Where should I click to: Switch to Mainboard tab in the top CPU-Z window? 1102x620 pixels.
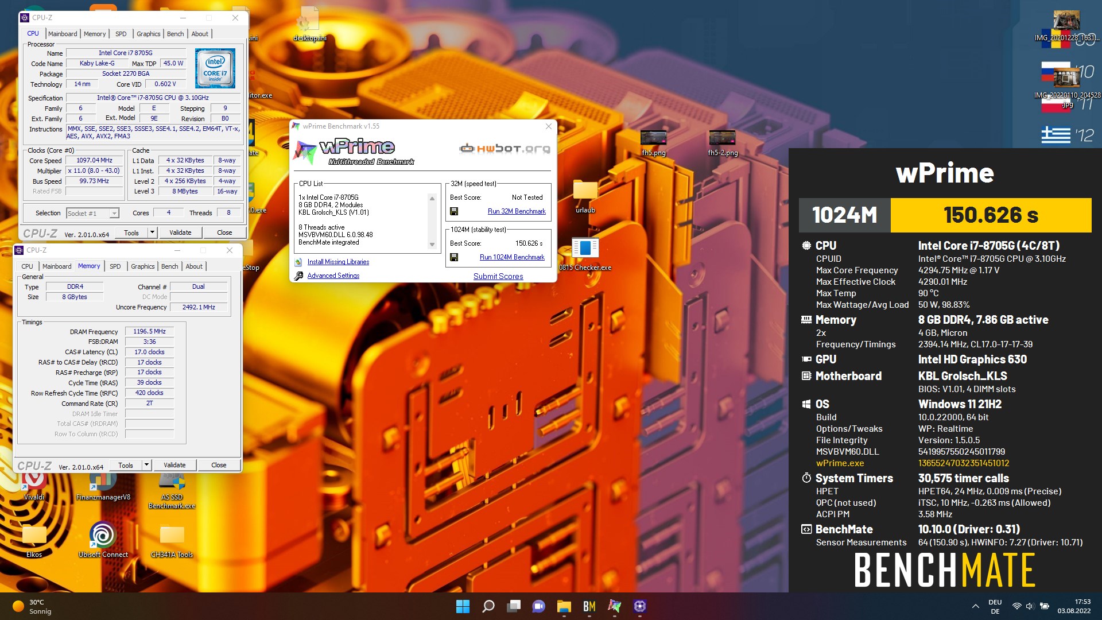click(x=63, y=34)
